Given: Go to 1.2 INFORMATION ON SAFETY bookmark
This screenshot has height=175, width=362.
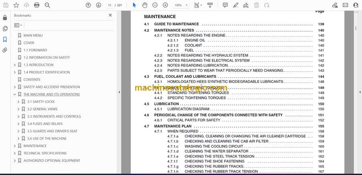Looking at the screenshot, I should (x=47, y=58).
